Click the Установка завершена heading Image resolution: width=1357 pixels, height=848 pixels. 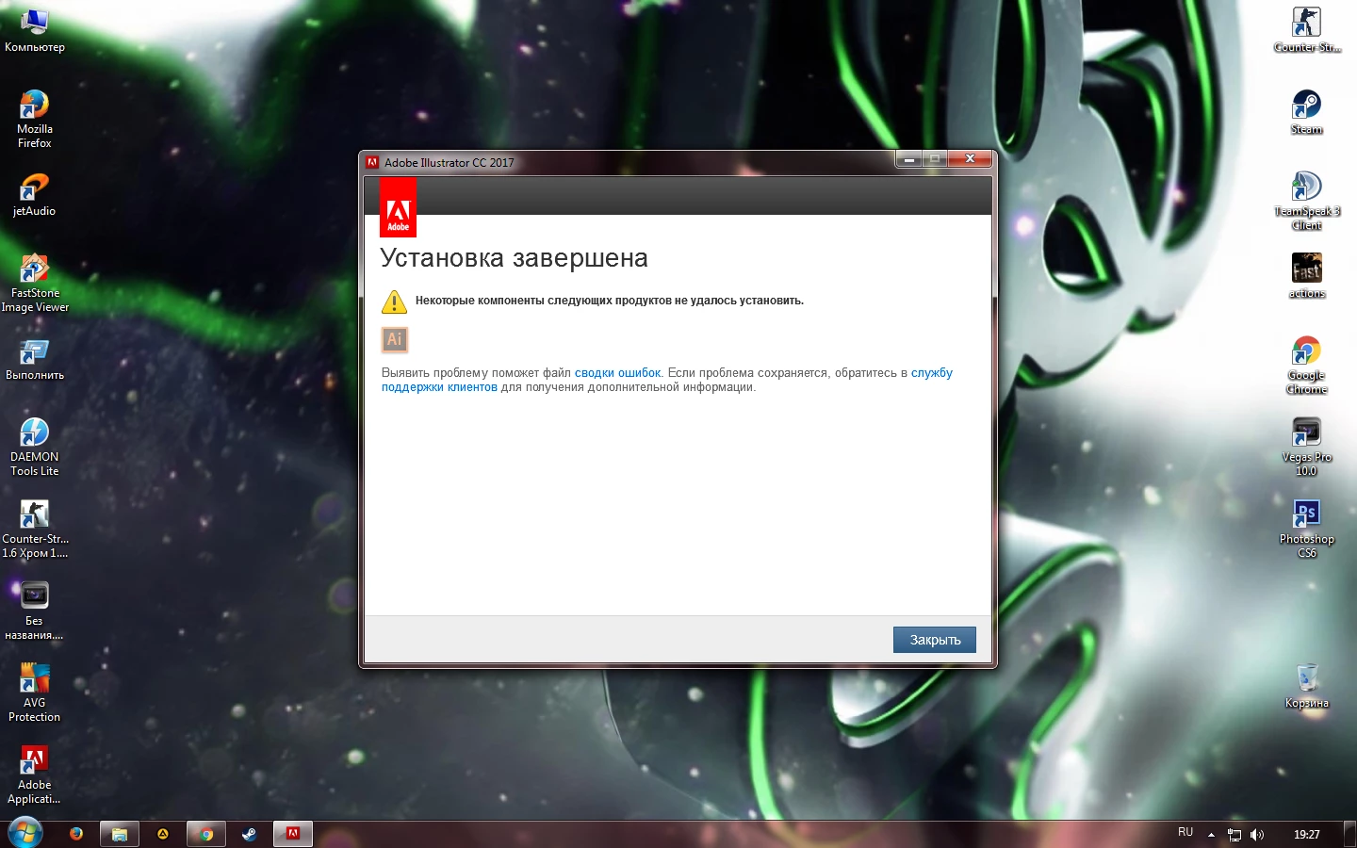pyautogui.click(x=514, y=258)
